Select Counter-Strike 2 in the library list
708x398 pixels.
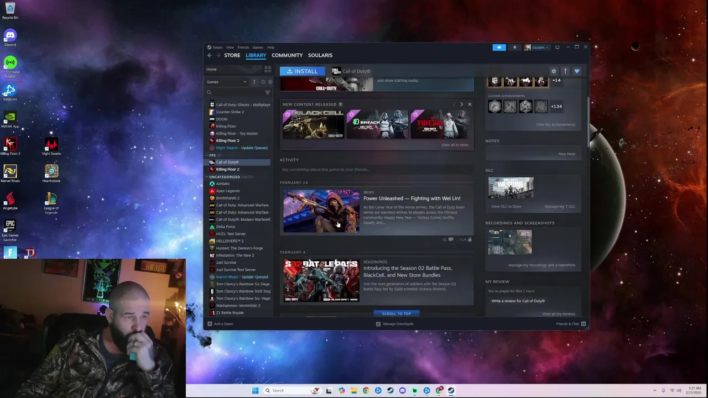pos(230,112)
